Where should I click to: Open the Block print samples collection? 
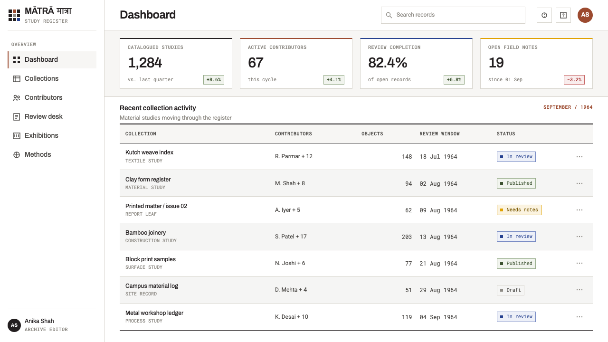click(151, 259)
